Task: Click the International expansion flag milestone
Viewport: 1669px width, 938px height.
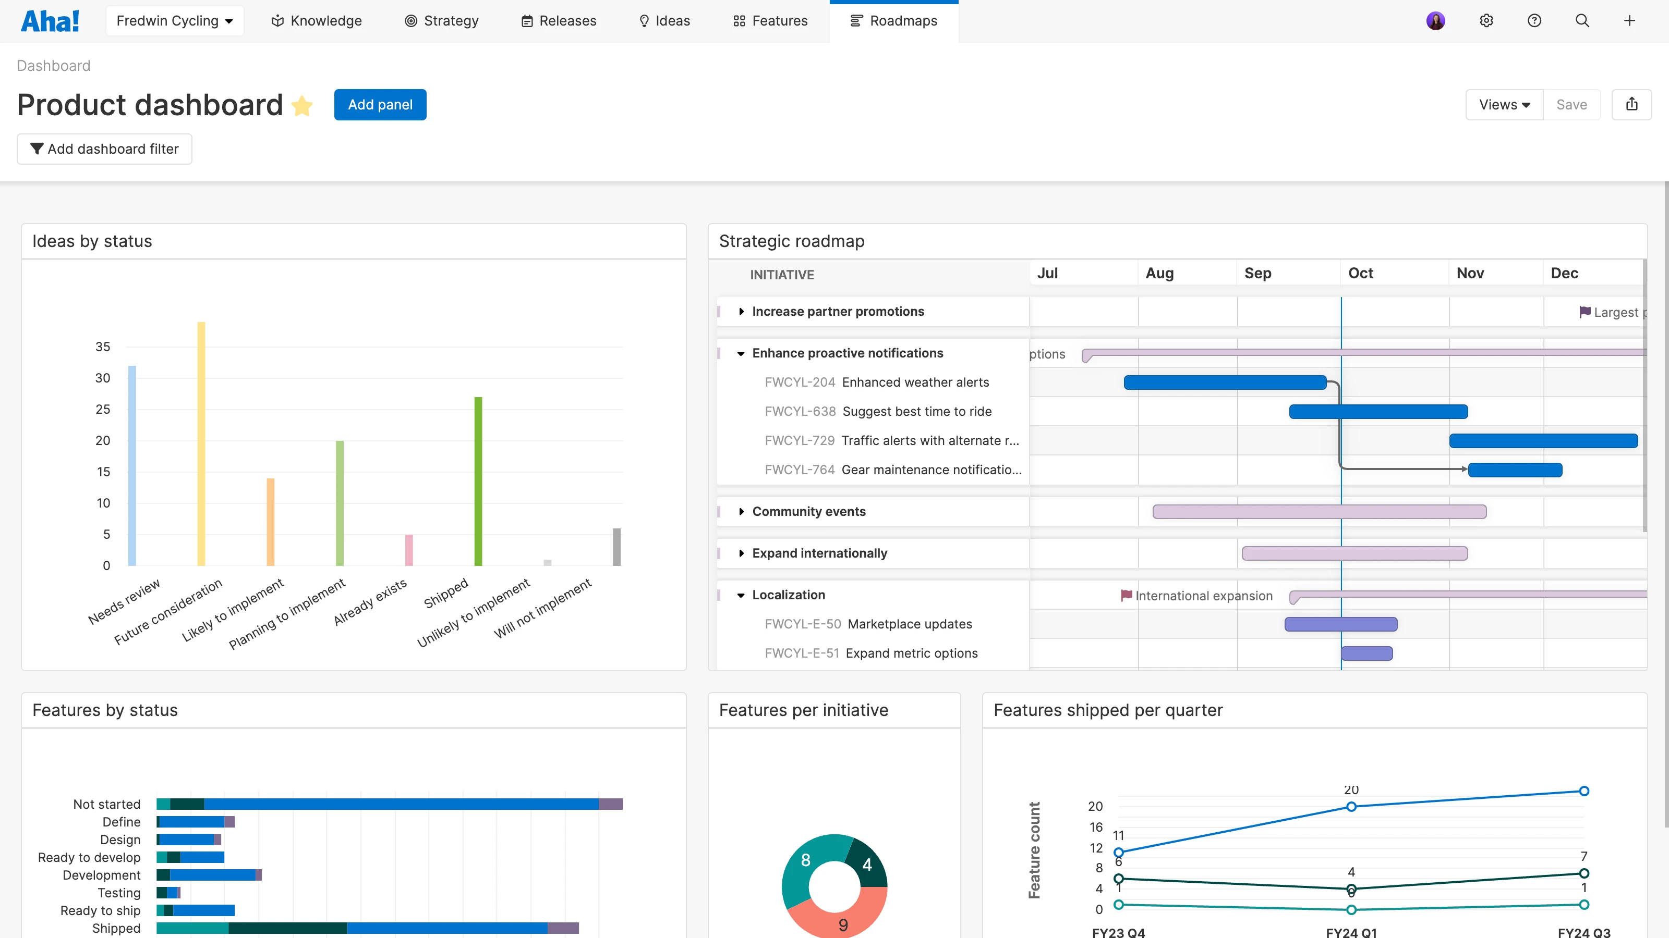Action: point(1127,595)
